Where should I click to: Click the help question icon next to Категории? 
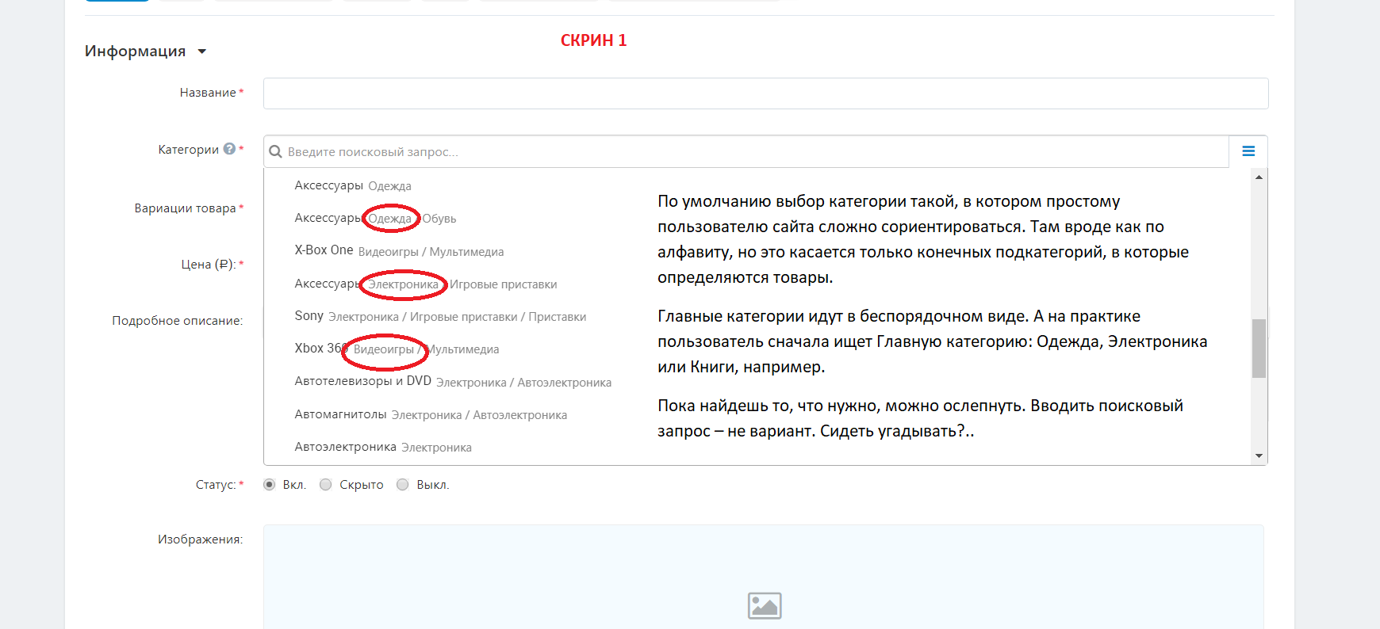click(229, 149)
